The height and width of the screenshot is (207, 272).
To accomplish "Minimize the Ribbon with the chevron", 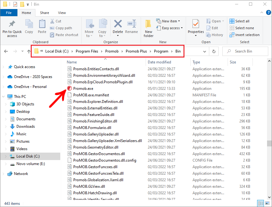I will (x=262, y=12).
